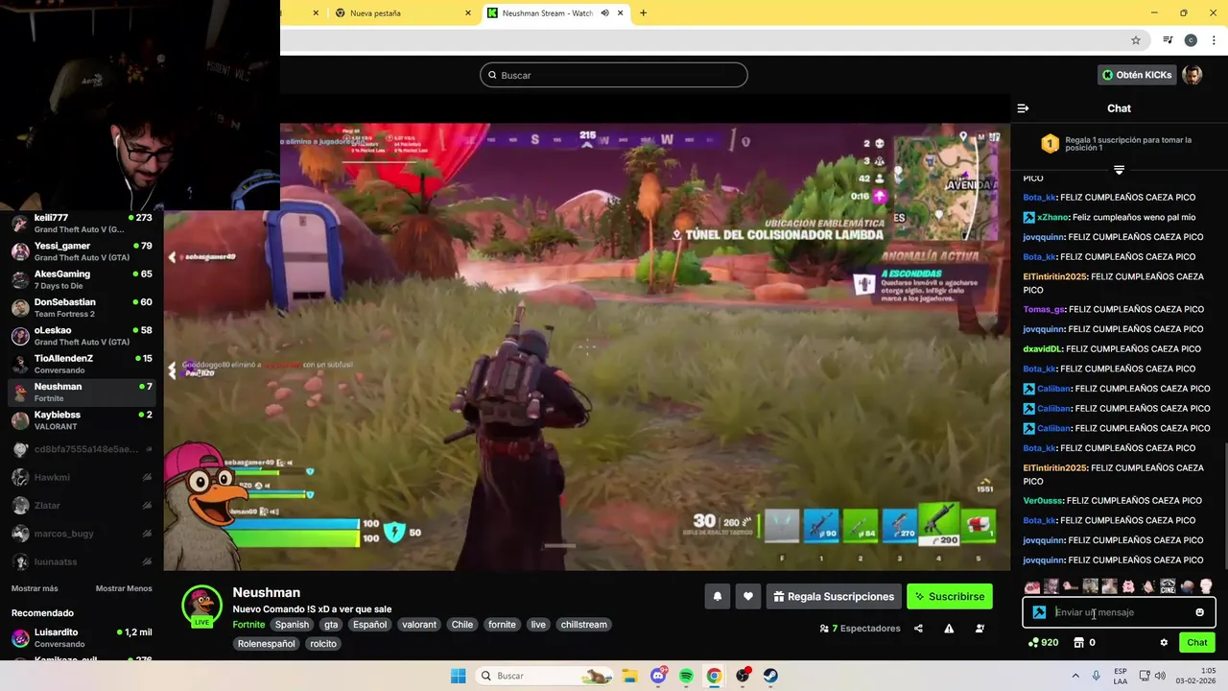Click Mostrar más in the followed channels

click(x=35, y=588)
